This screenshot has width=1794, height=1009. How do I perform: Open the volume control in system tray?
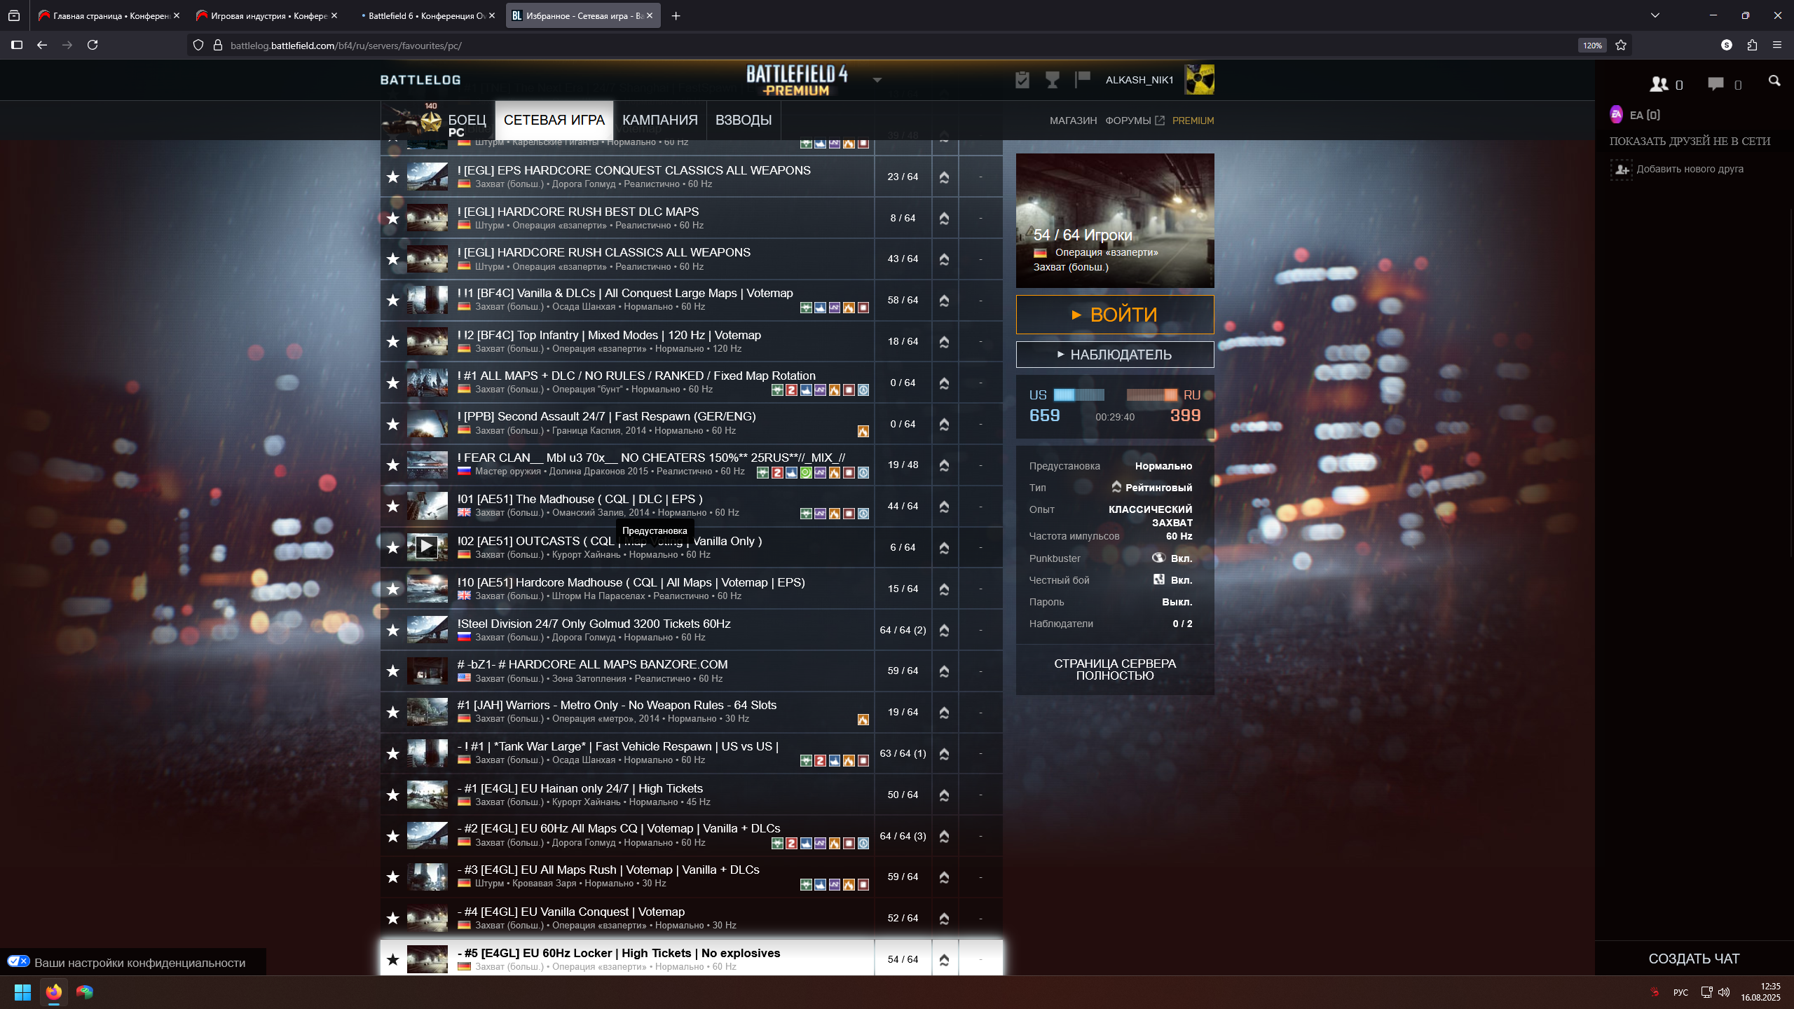[x=1724, y=992]
